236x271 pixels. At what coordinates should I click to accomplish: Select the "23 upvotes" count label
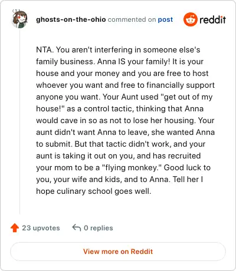pos(41,228)
